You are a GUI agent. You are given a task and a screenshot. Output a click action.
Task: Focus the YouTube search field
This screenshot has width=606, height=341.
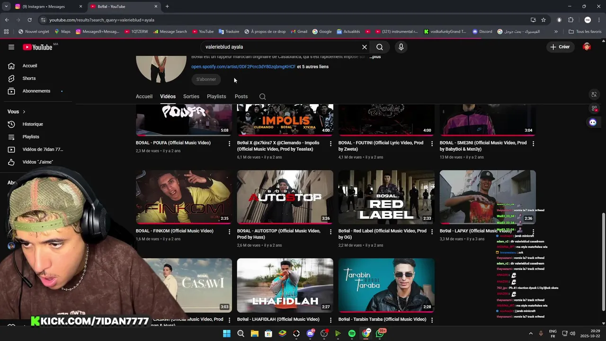[x=282, y=47]
